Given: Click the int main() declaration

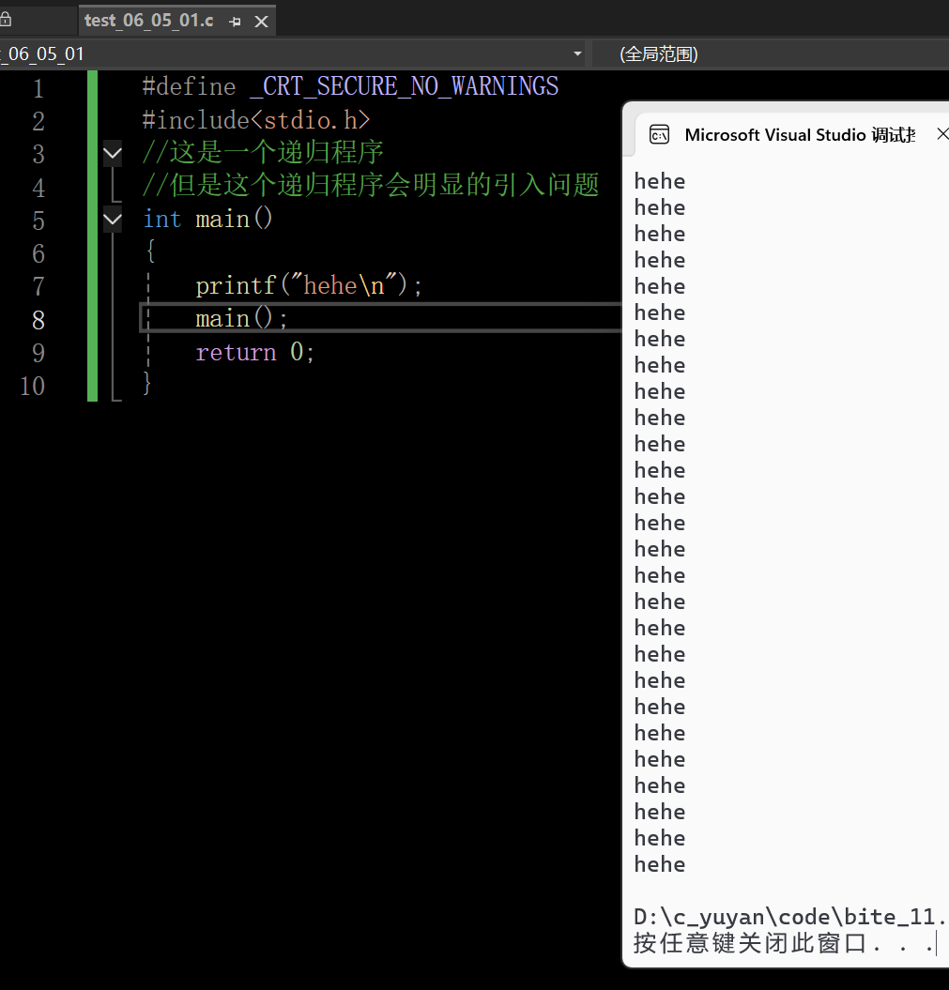Looking at the screenshot, I should tap(207, 219).
